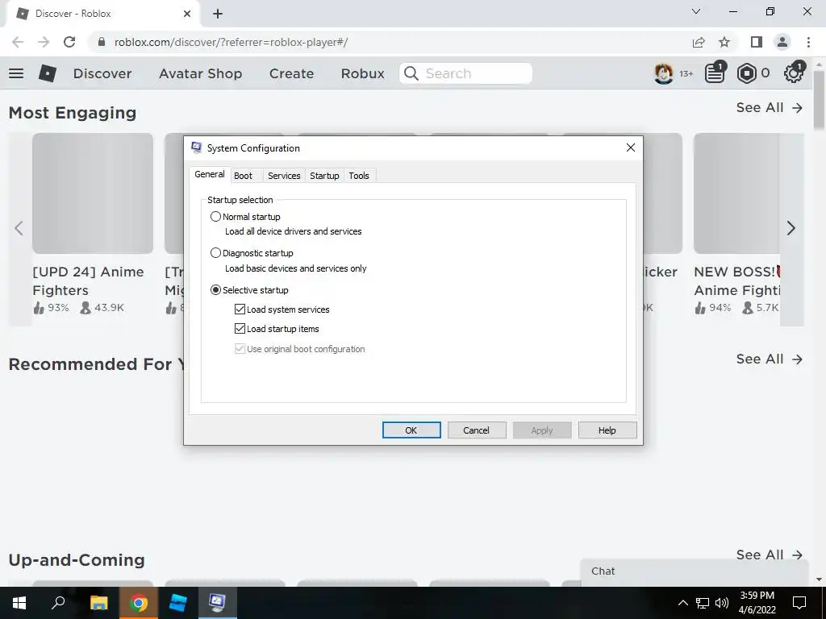Uncheck Load system services
This screenshot has height=619, width=826.
(x=240, y=309)
